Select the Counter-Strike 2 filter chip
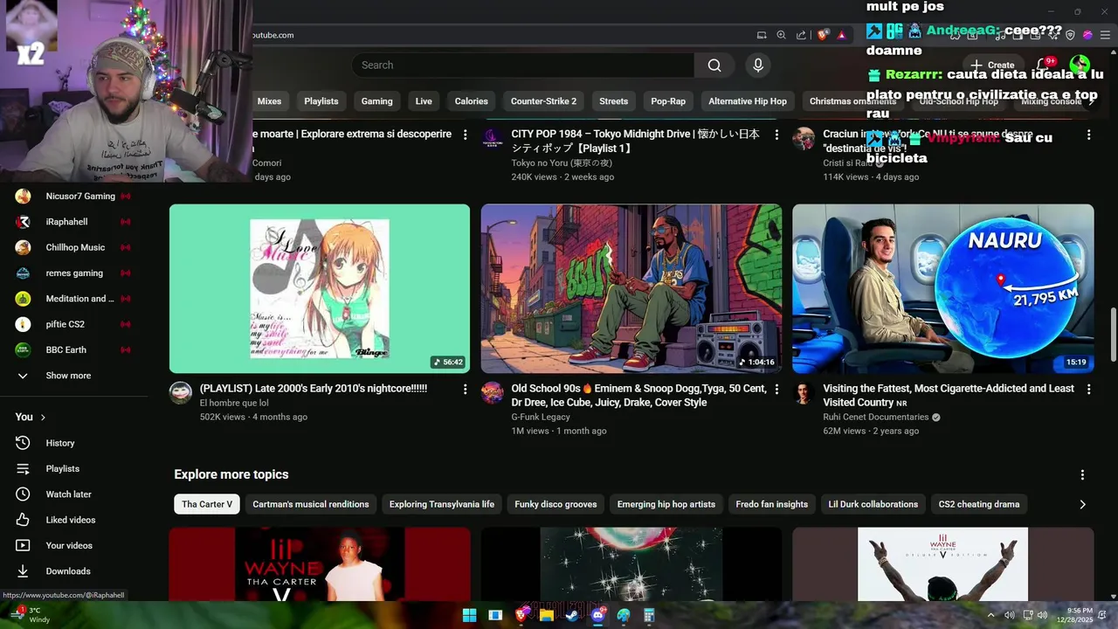Image resolution: width=1118 pixels, height=629 pixels. [x=543, y=101]
